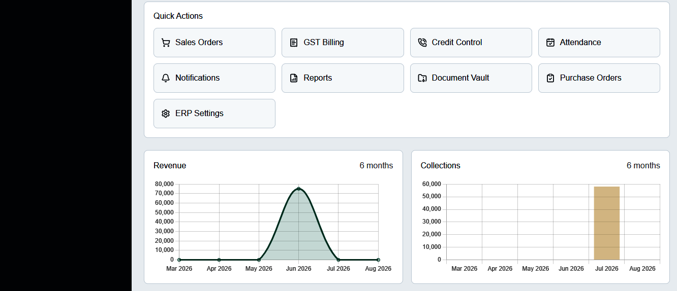Click the folder icon for Document Vault
The image size is (677, 291).
(422, 78)
